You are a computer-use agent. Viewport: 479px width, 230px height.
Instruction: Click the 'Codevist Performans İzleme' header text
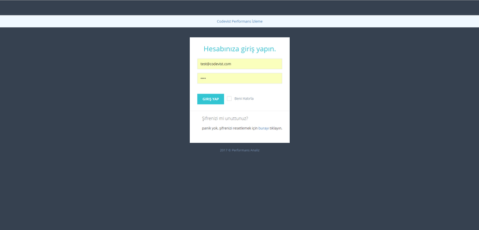point(240,21)
